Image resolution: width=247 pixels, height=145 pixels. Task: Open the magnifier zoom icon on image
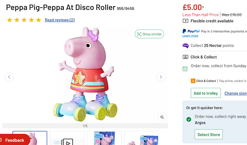(162, 117)
